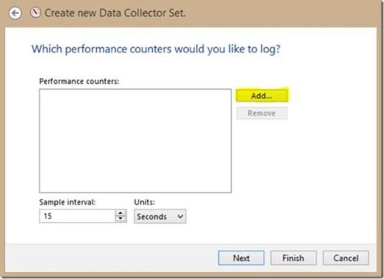Image resolution: width=384 pixels, height=279 pixels.
Task: Cancel the Data Collector Set wizard
Action: coord(346,258)
